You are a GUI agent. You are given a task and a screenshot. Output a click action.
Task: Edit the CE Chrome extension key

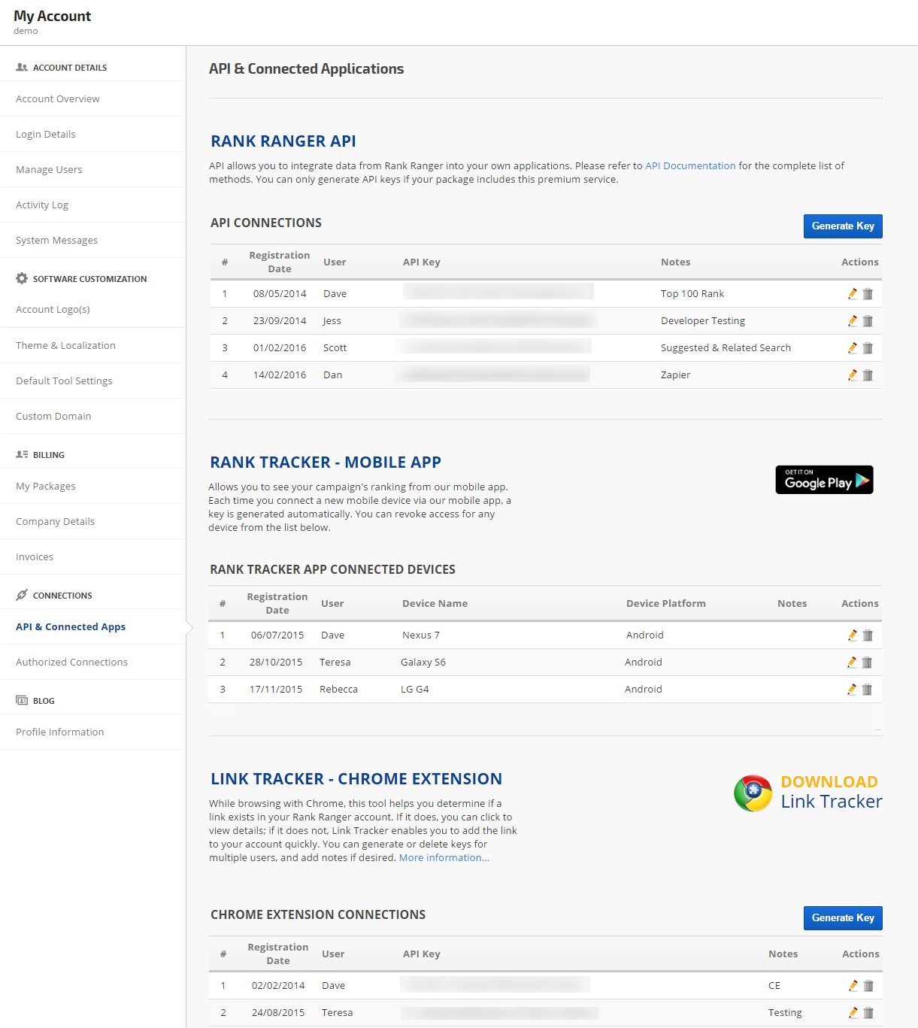tap(853, 986)
